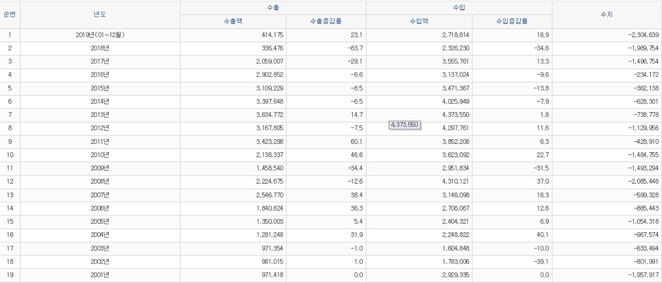Select the 2015년 year cell
This screenshot has width=662, height=283.
coord(100,88)
